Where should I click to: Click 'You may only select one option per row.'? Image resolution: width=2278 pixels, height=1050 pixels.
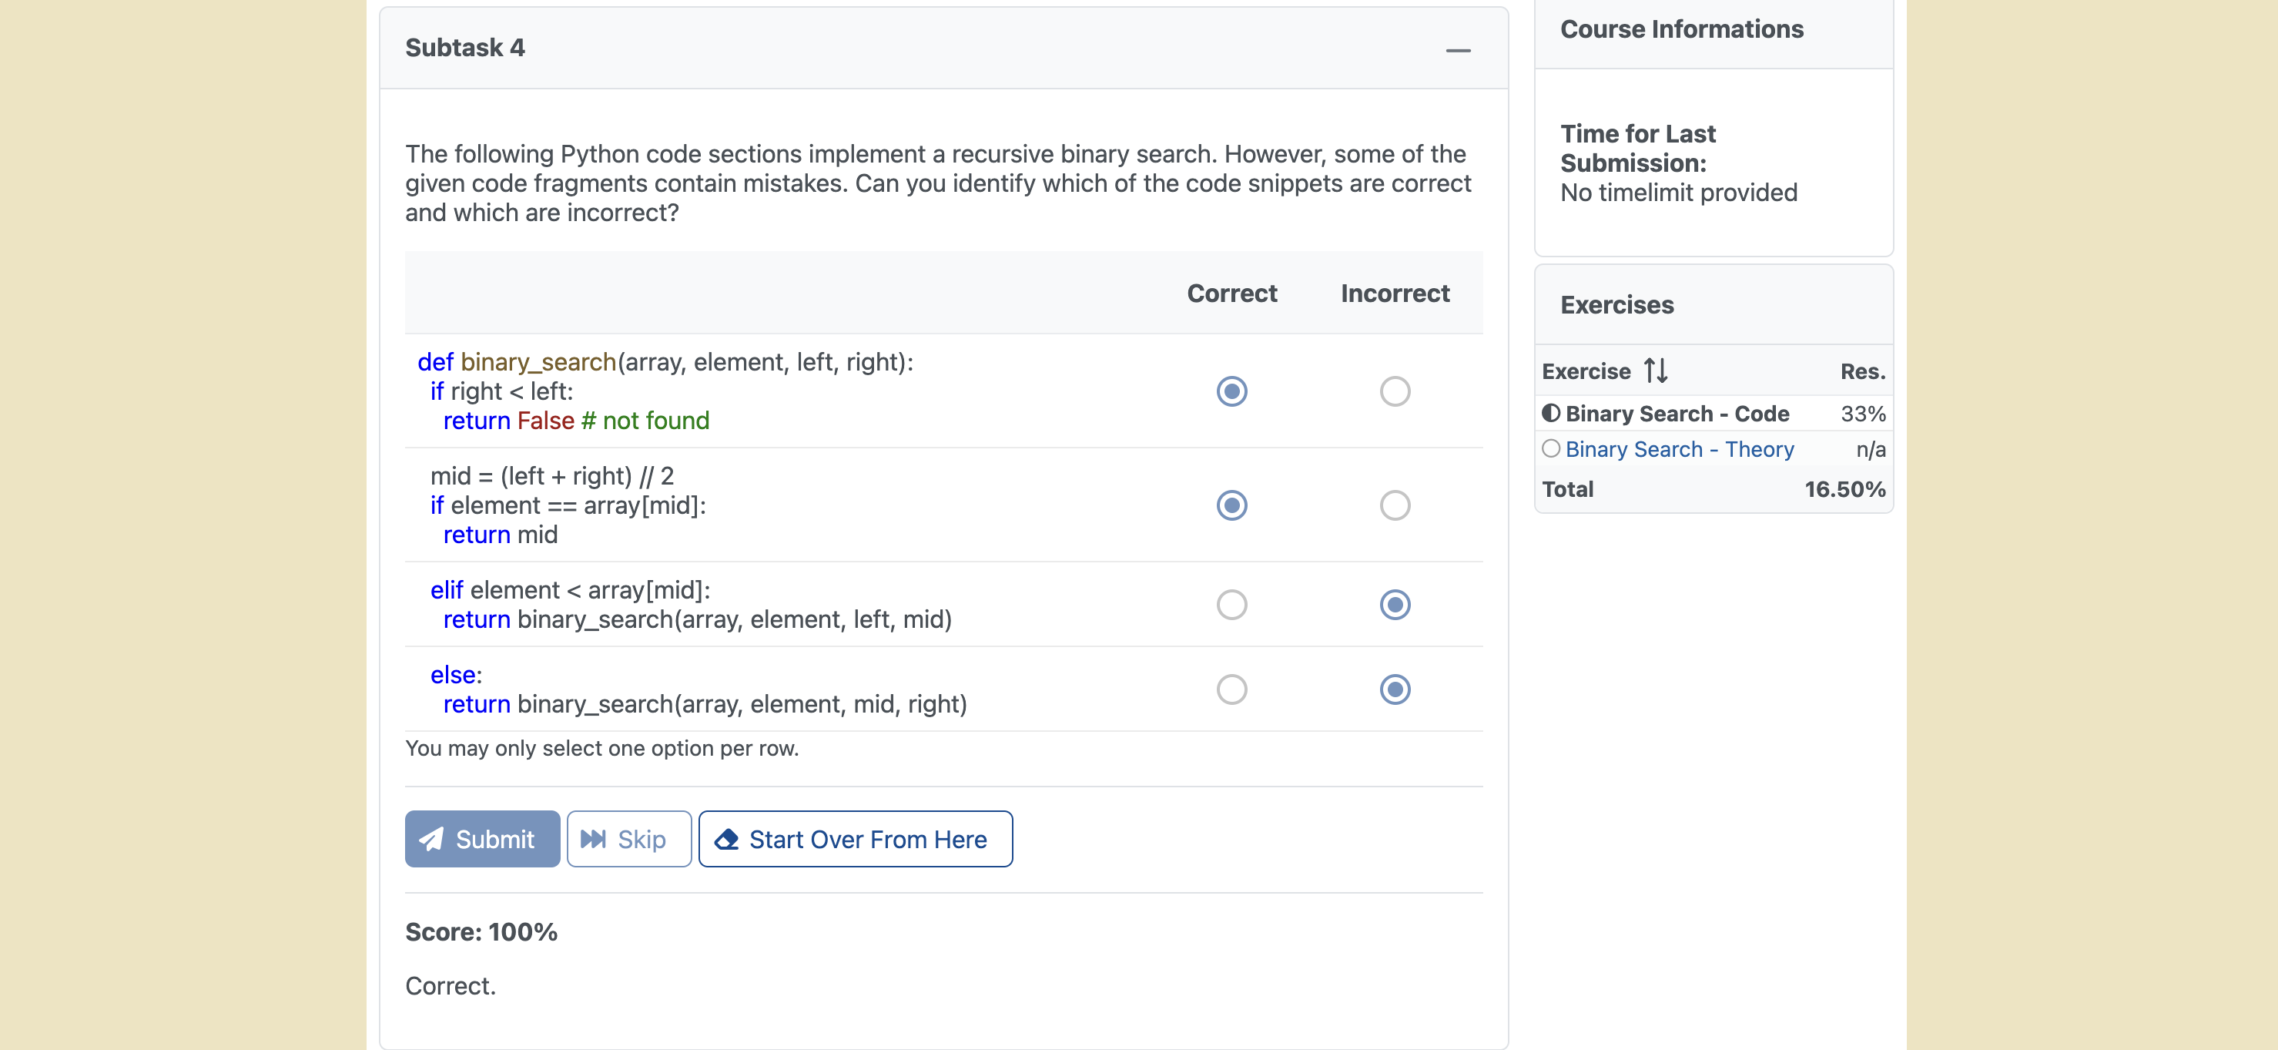point(601,748)
